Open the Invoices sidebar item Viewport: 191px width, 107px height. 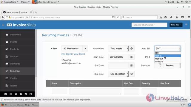[x=17, y=56]
